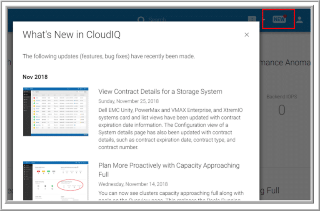This screenshot has width=320, height=211.
Task: Open the Capacity Approaching Full screenshot thumbnail
Action: coord(55,181)
